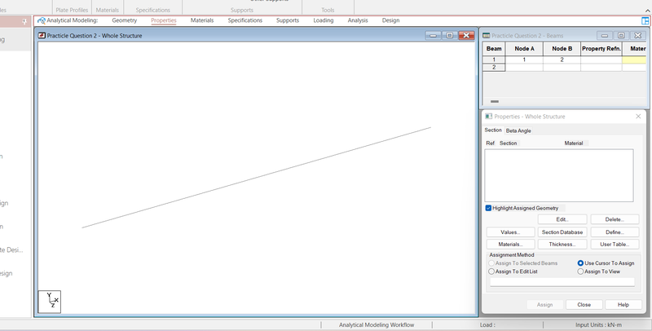This screenshot has width=652, height=331.
Task: Click the Node B column header
Action: click(x=562, y=49)
